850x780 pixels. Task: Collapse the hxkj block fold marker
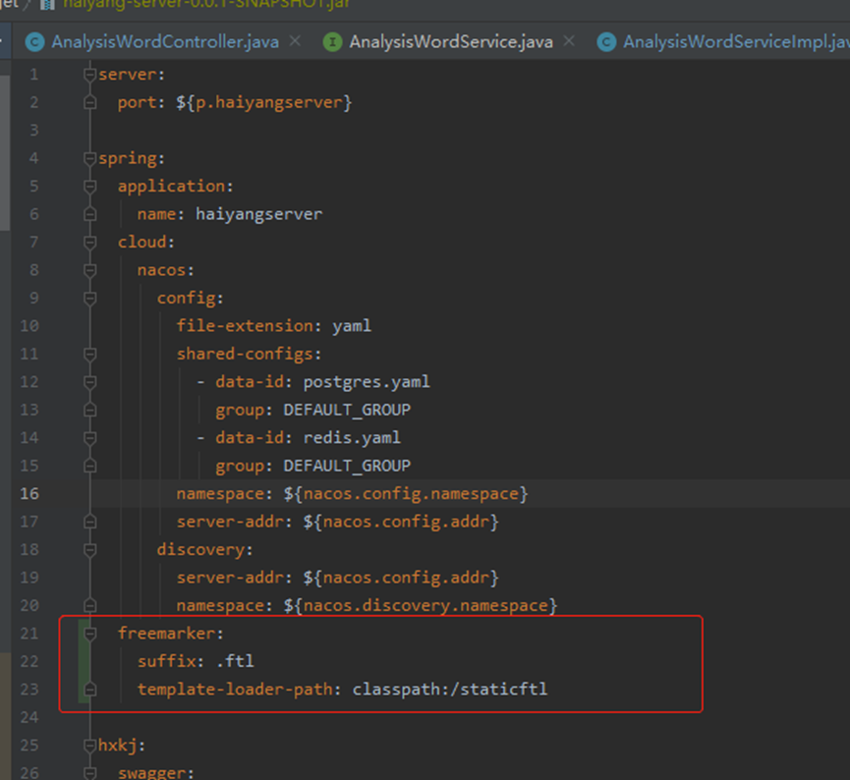pos(90,746)
